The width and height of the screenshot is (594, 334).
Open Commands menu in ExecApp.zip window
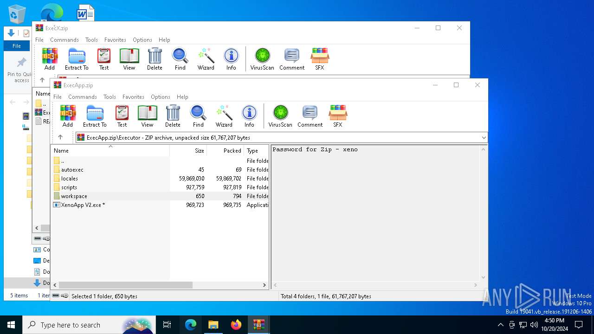click(82, 96)
